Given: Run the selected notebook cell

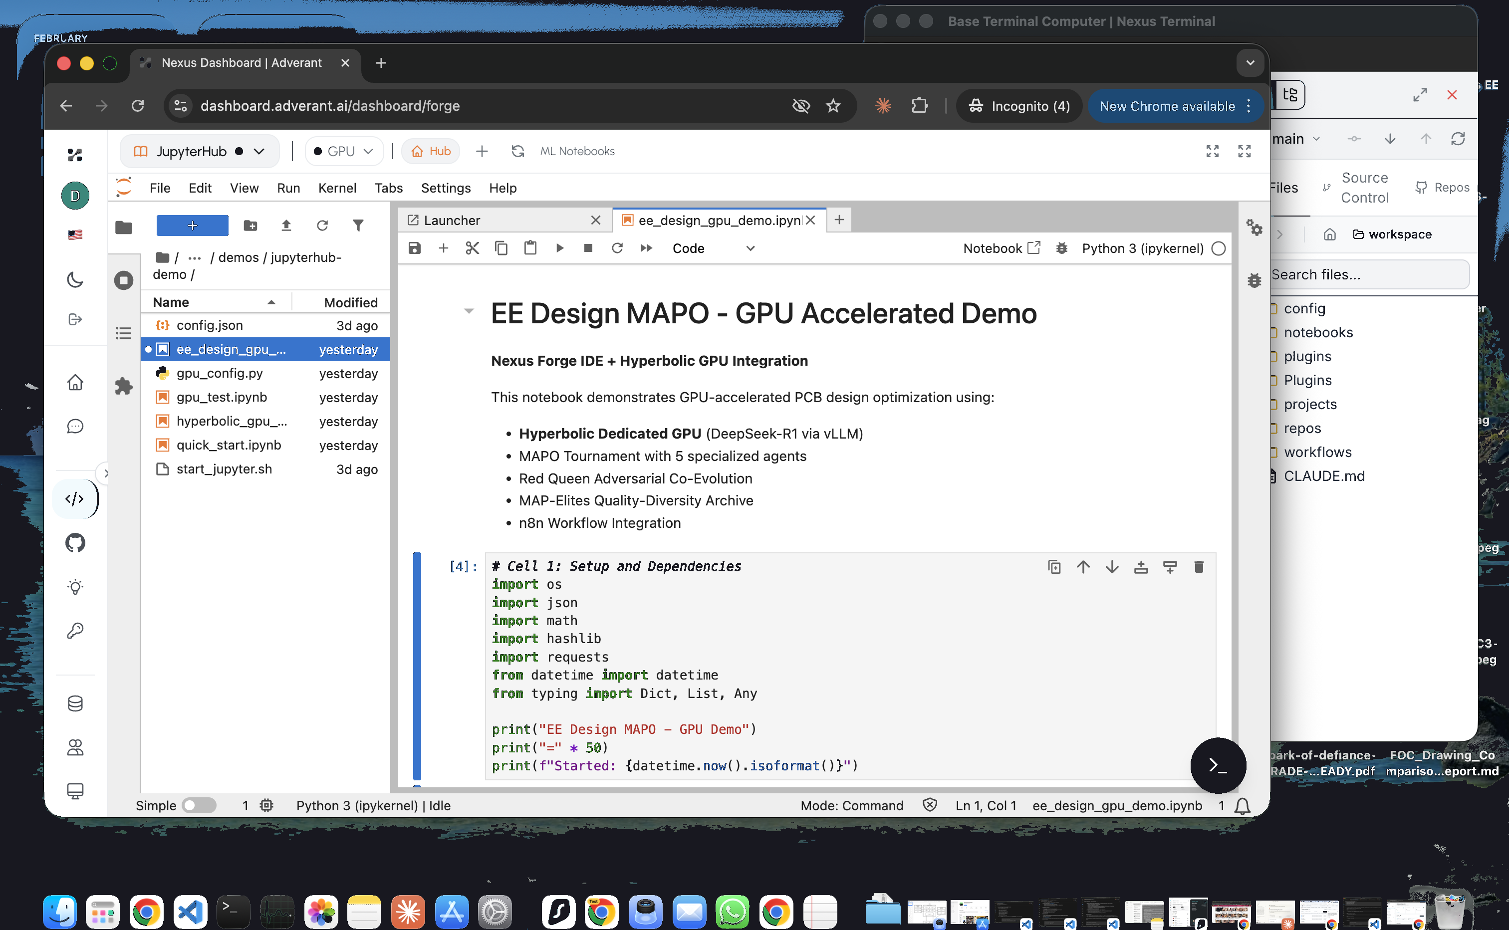Looking at the screenshot, I should click(559, 248).
